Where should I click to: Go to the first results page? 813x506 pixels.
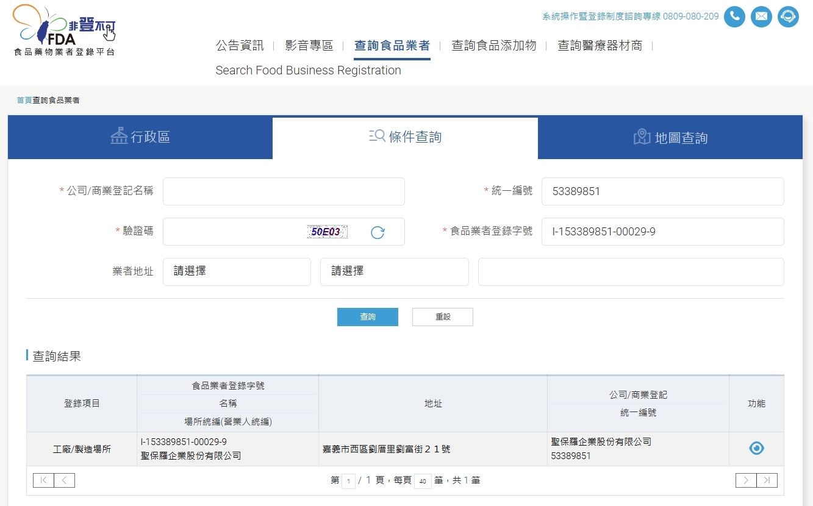tap(43, 480)
